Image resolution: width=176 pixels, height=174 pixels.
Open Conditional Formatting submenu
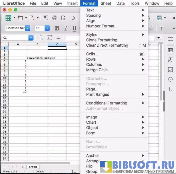click(x=107, y=103)
